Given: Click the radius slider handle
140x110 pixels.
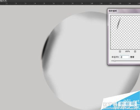Looking at the screenshot, I should point(115,61).
